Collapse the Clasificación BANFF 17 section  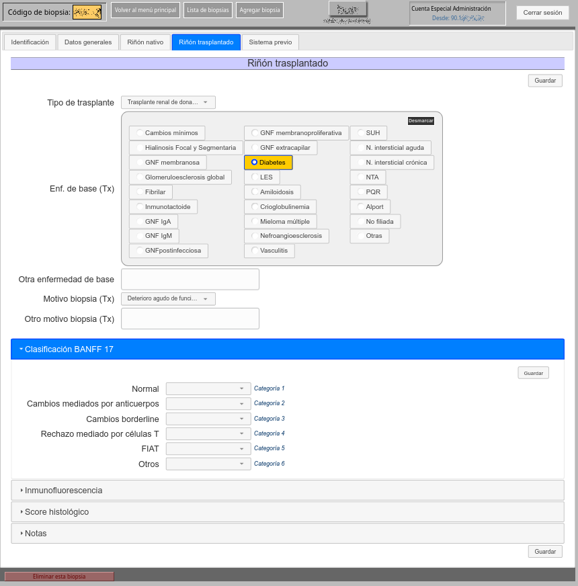[x=287, y=349]
